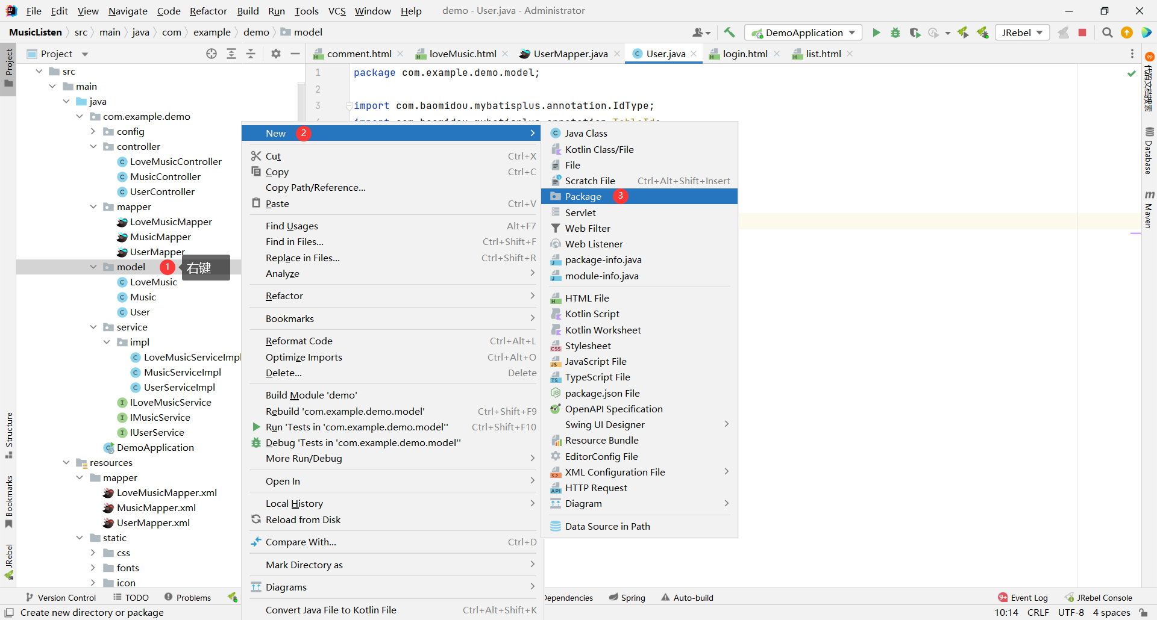This screenshot has height=620, width=1157.
Task: Open the Event Log
Action: coord(1023,597)
